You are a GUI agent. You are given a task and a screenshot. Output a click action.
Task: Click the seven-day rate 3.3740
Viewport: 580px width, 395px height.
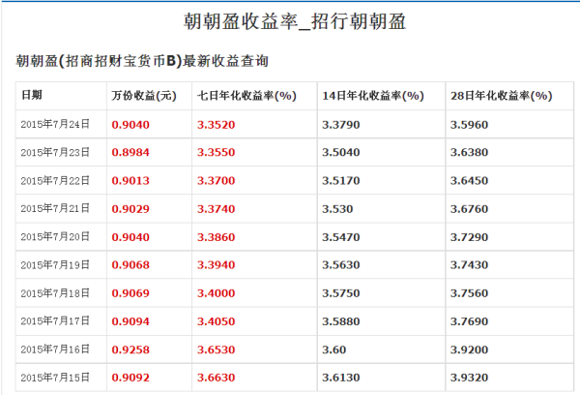point(216,208)
